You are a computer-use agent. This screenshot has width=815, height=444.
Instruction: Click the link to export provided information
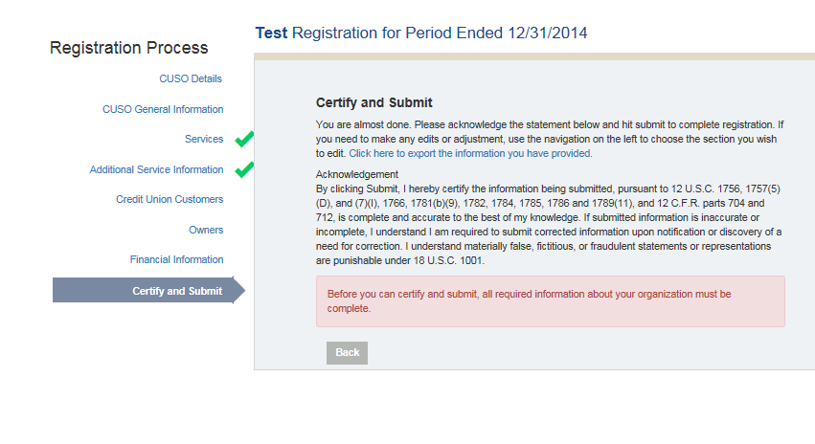(x=470, y=153)
